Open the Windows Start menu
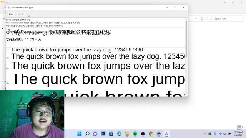The image size is (246, 138). tap(80, 134)
